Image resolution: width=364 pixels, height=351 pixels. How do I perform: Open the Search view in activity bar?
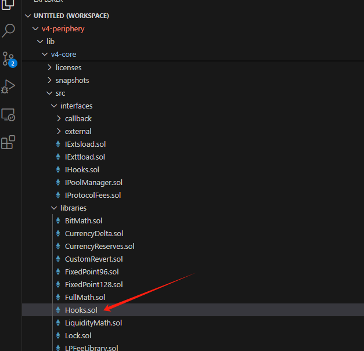9,30
